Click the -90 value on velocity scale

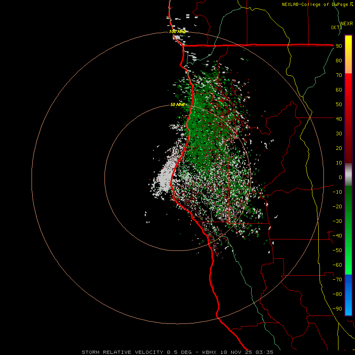tap(337, 309)
